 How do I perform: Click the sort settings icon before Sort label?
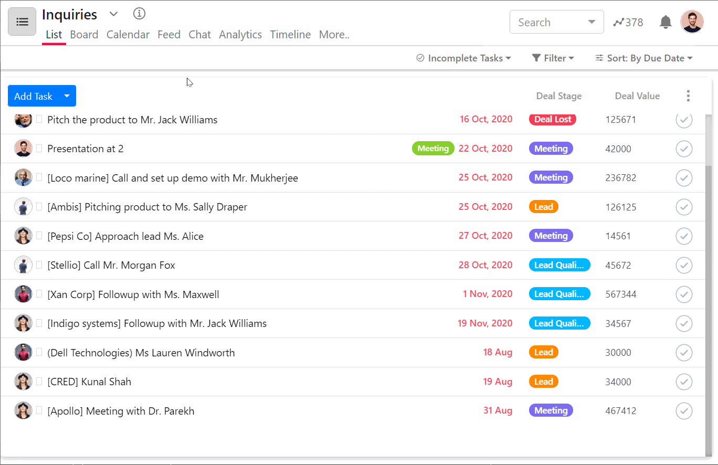tap(599, 58)
